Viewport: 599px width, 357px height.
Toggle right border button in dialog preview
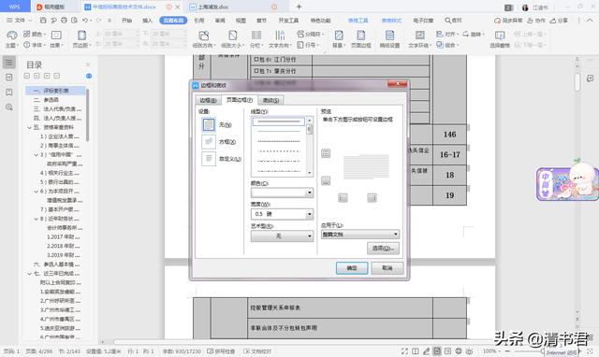(x=372, y=197)
